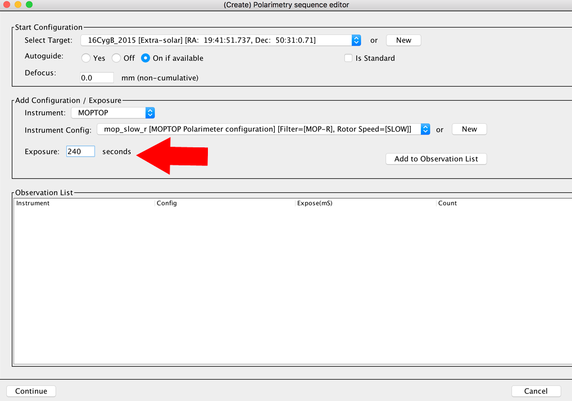Click the Cancel button

[536, 391]
